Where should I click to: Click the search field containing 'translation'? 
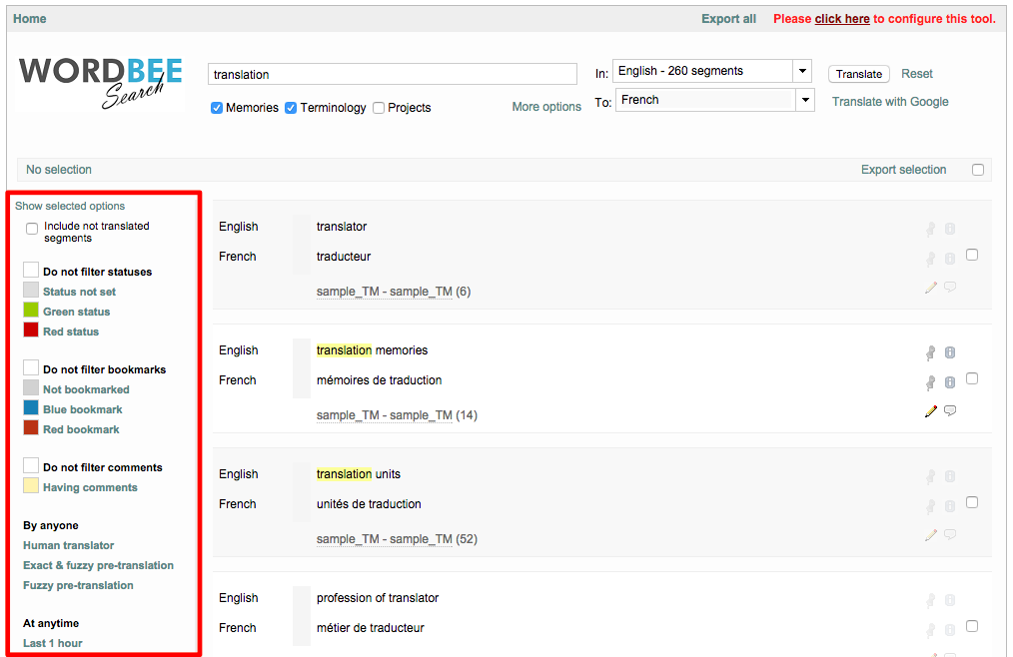tap(392, 74)
